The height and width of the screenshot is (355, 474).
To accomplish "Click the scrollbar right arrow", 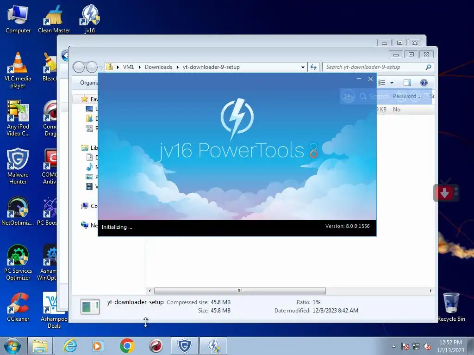I will click(431, 291).
